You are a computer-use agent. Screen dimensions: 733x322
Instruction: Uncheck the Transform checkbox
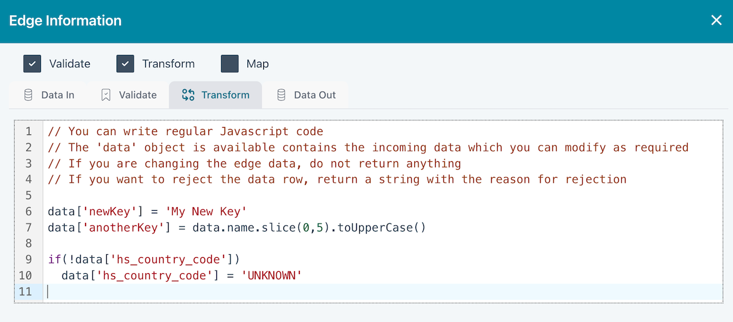[x=125, y=64]
